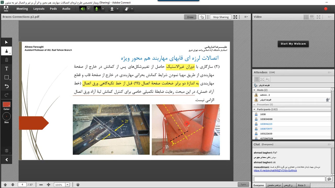
Task: Pick the Rectangle shape tool
Action: (x=7, y=77)
